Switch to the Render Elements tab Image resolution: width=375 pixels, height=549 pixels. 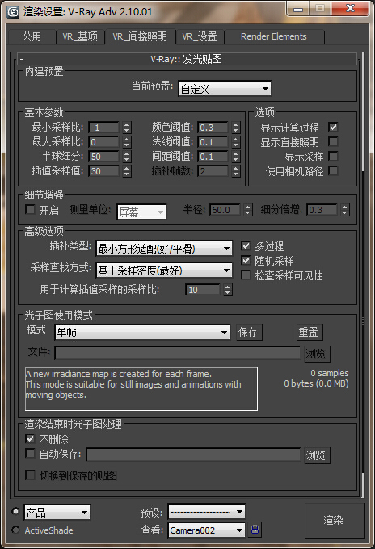274,37
